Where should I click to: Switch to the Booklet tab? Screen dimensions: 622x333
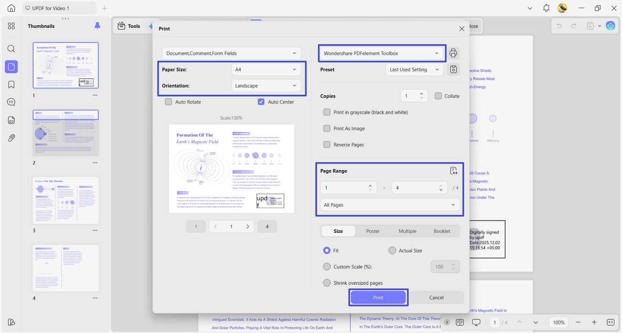(442, 231)
